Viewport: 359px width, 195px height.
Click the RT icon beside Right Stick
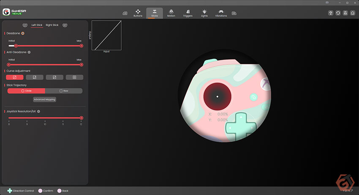pyautogui.click(x=65, y=25)
